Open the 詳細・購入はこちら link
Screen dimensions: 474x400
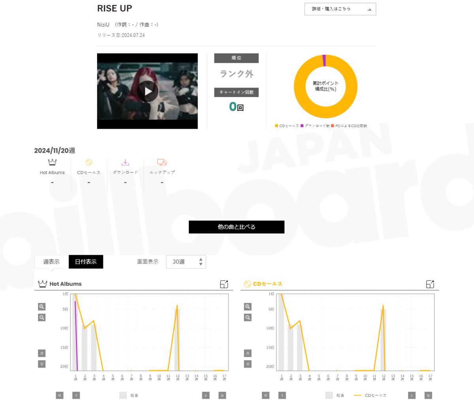[340, 9]
